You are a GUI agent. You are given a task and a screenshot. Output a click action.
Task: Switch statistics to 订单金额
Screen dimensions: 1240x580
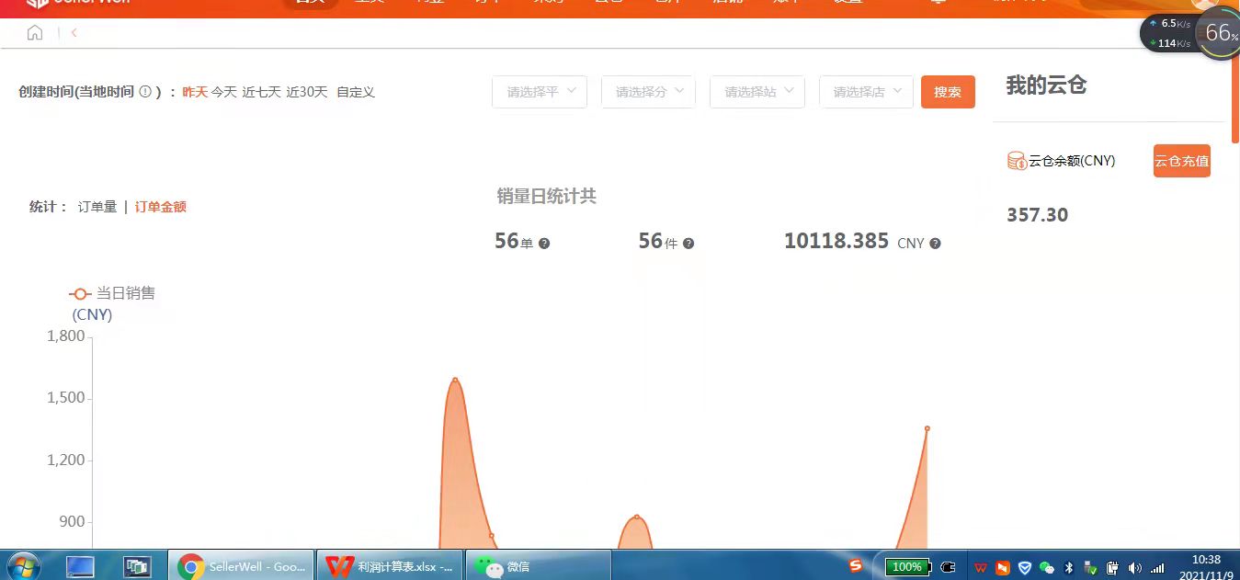[161, 207]
